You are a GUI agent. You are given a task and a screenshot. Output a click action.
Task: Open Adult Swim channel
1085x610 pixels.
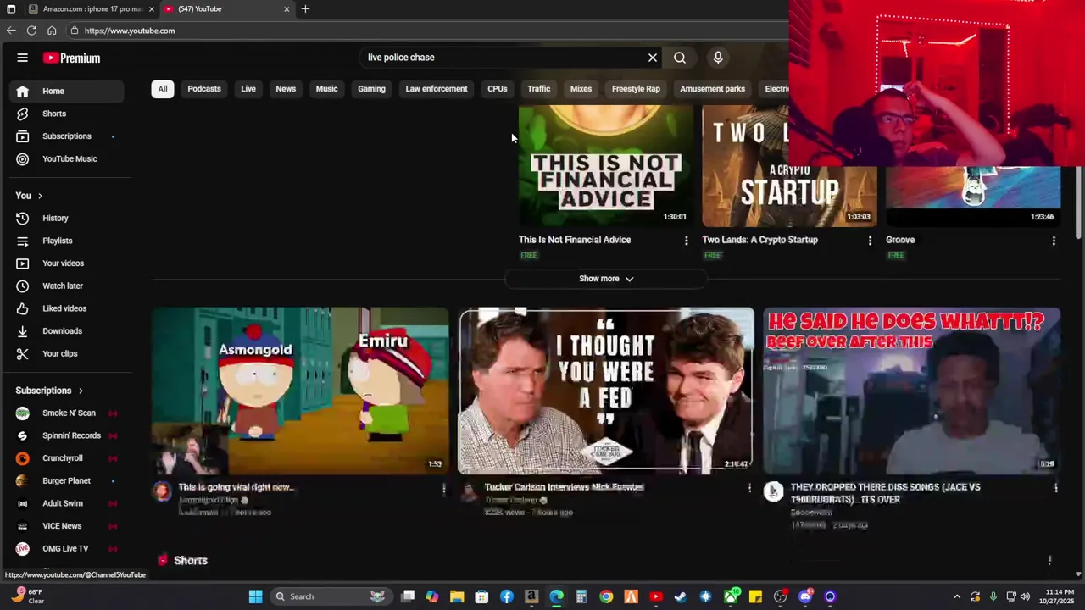click(x=67, y=503)
